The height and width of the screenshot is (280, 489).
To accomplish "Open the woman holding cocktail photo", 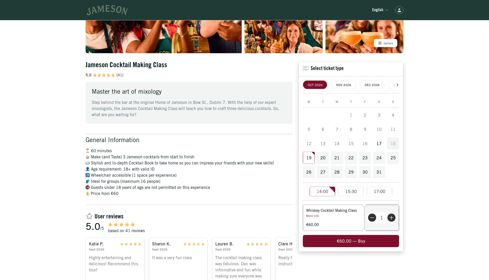I will [x=283, y=37].
